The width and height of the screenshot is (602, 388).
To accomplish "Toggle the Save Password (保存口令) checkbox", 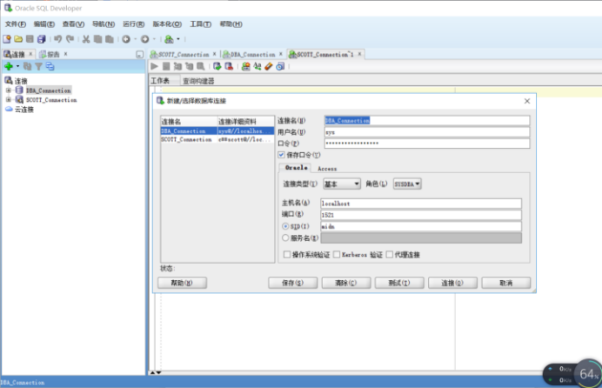I will coord(281,155).
